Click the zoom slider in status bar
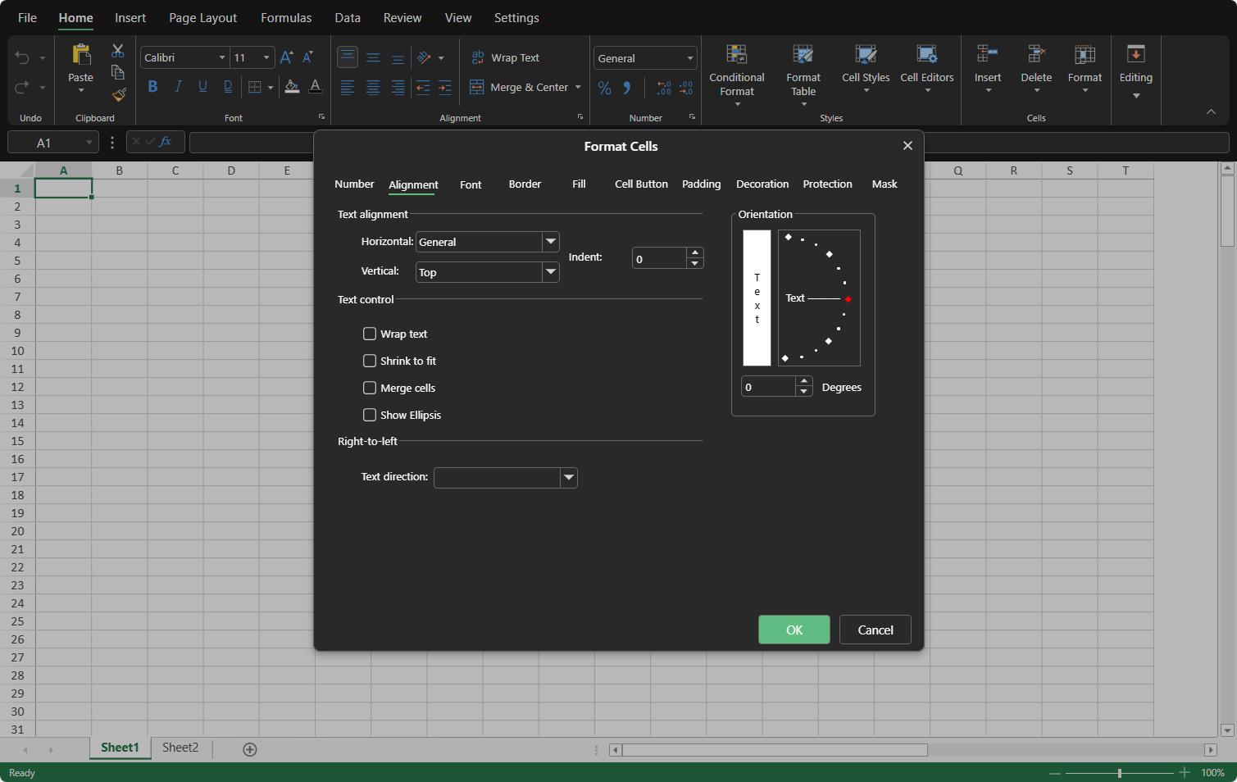Viewport: 1237px width, 782px height. tap(1119, 773)
